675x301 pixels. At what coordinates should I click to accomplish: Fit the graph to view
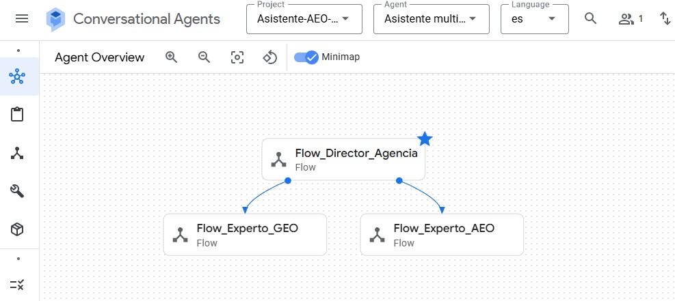click(237, 57)
